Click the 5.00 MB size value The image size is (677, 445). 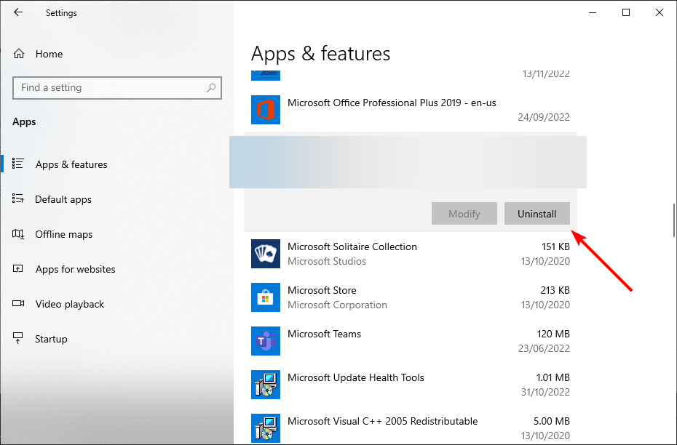coord(552,421)
